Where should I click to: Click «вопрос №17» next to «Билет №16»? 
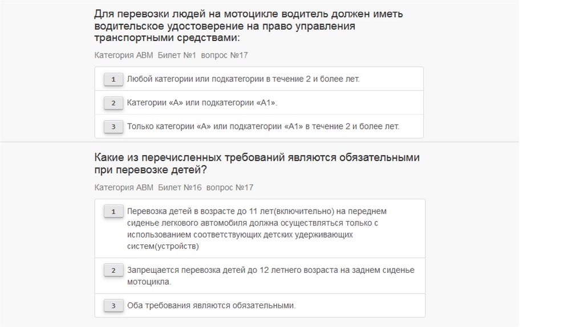click(229, 187)
